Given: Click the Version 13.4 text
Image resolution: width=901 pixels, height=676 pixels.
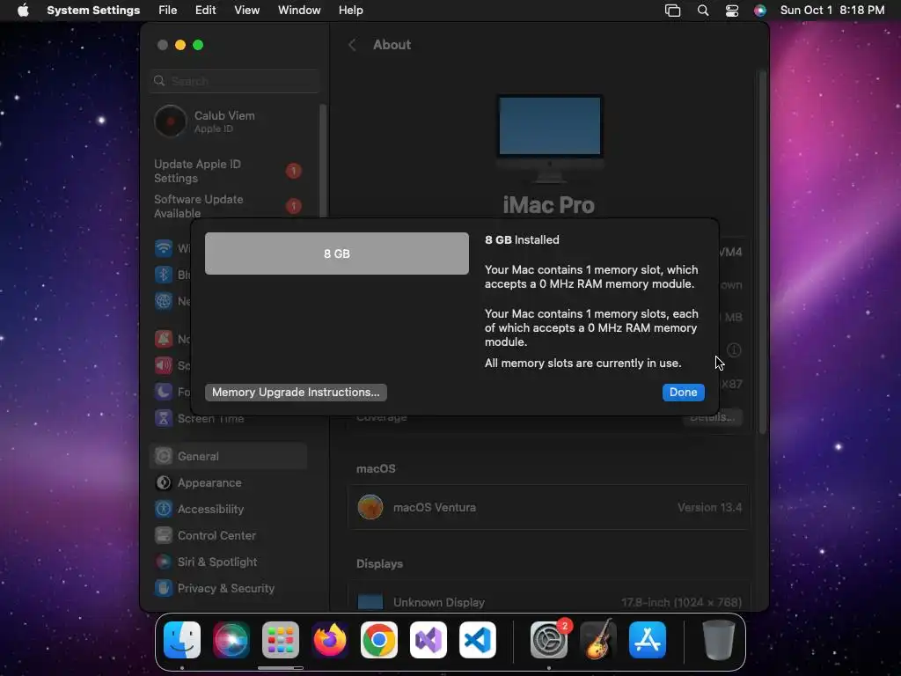Looking at the screenshot, I should coord(709,508).
